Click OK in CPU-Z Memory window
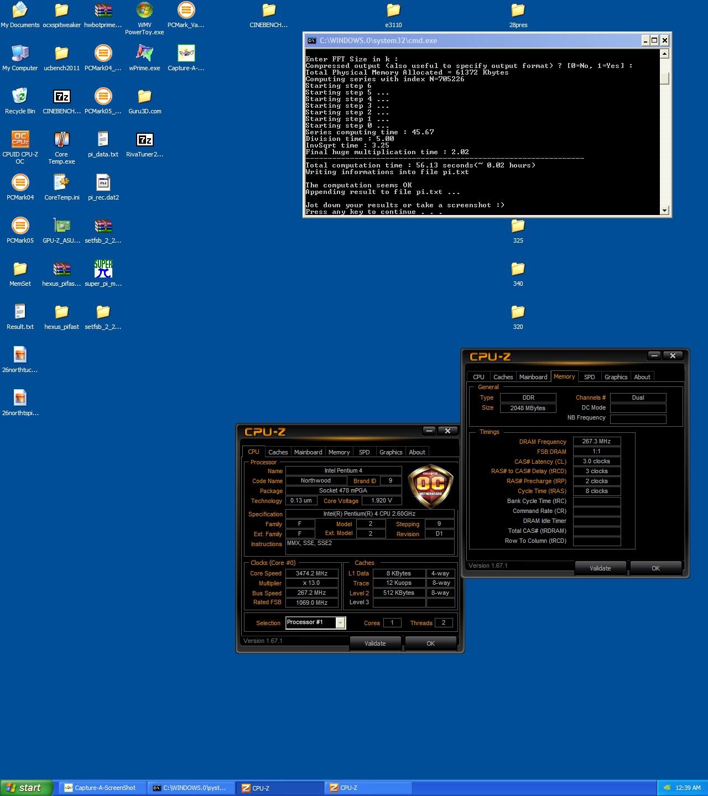Screen dimensions: 708x796 coord(655,568)
